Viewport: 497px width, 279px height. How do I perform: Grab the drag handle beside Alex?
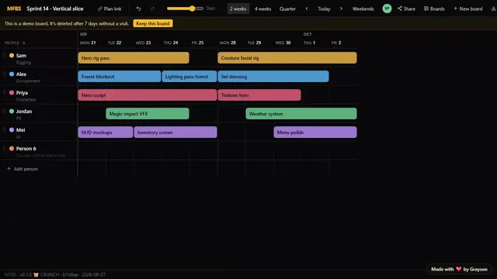click(x=5, y=74)
